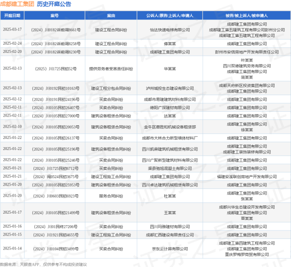Click plaintiff 华某某
The height and width of the screenshot is (267, 291).
(170, 69)
